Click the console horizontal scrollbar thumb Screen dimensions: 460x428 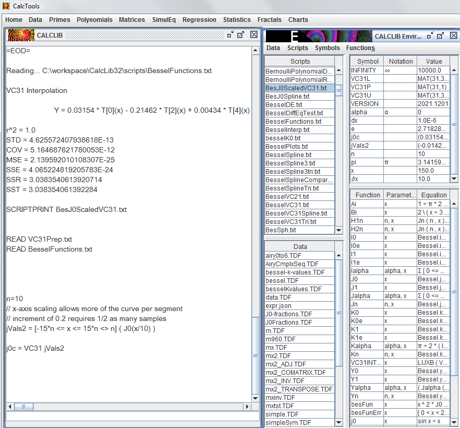click(24, 407)
